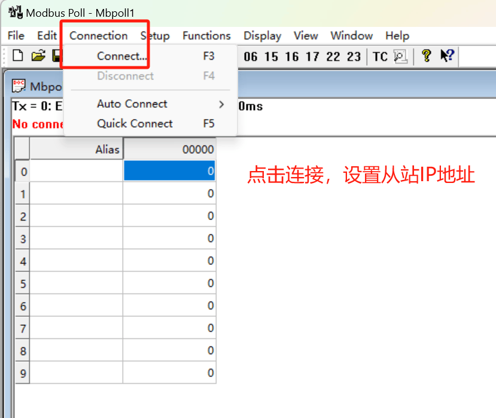This screenshot has width=496, height=418.
Task: Select the value cell in row 3
Action: click(169, 238)
